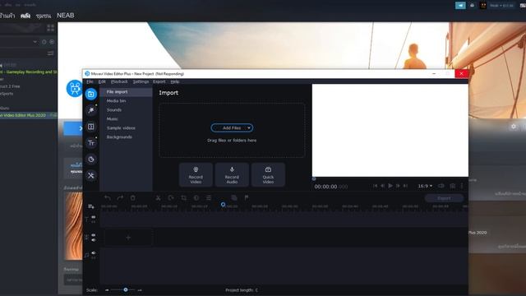Viewport: 526px width, 296px height.
Task: Open the File menu
Action: click(90, 81)
